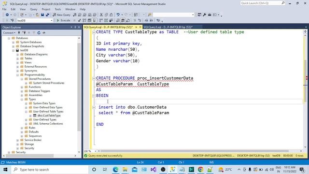309x174 pixels.
Task: Click the Copy icon in the toolbar
Action: [106, 15]
